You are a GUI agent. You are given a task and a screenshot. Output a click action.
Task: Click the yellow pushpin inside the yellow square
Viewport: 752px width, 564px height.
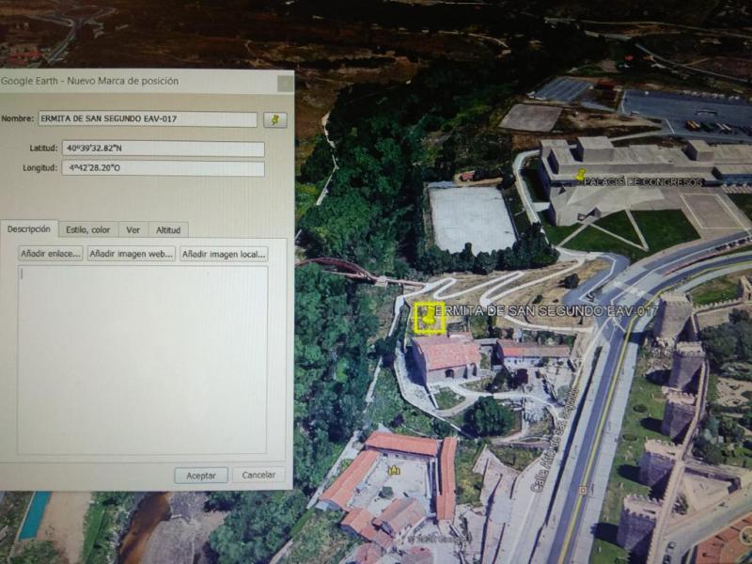tap(430, 318)
